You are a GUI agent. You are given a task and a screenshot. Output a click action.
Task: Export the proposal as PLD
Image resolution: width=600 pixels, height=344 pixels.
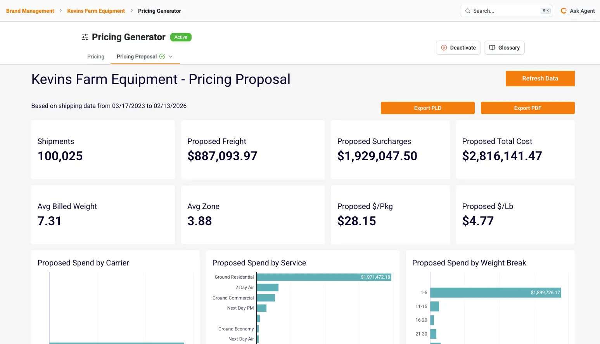tap(427, 108)
